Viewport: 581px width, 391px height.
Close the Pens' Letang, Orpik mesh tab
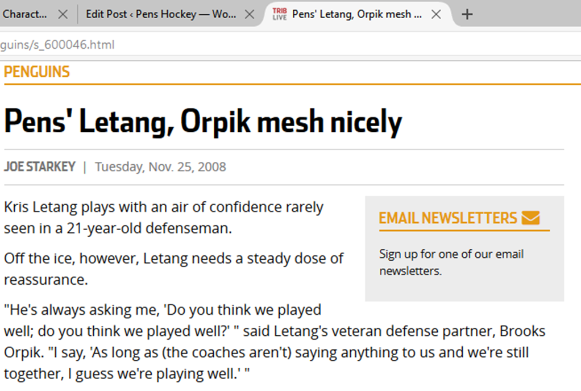[x=436, y=14]
